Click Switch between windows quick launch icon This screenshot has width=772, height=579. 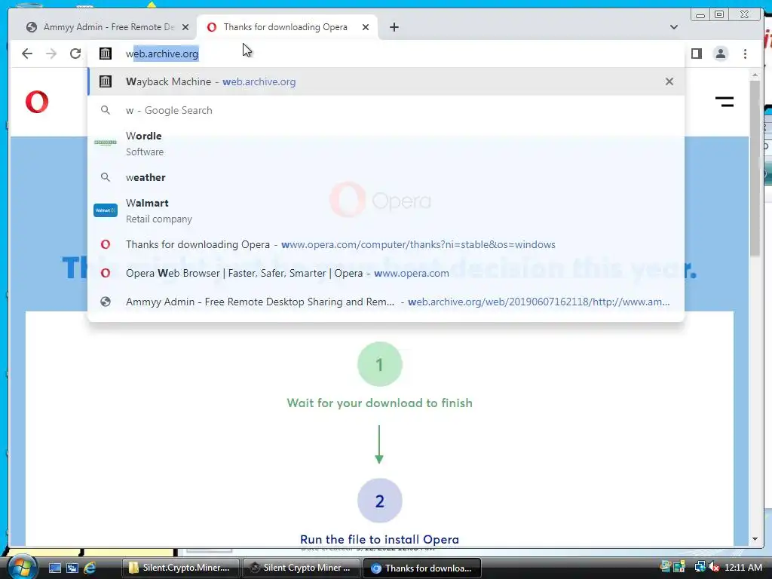tap(72, 568)
